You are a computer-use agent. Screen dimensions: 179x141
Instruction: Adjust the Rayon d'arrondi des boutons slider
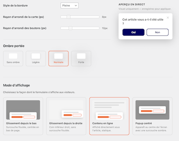(80, 28)
